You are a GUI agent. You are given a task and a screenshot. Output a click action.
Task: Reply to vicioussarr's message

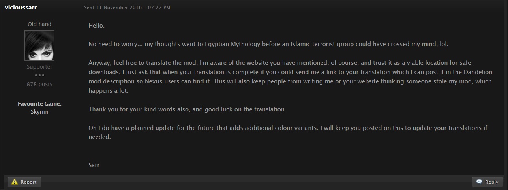click(488, 182)
